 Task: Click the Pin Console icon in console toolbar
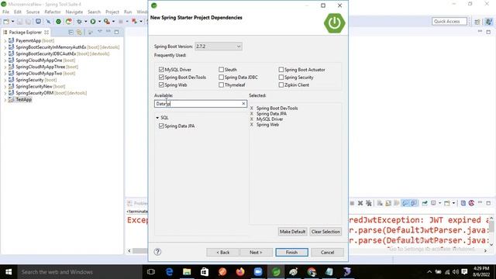pos(425,203)
